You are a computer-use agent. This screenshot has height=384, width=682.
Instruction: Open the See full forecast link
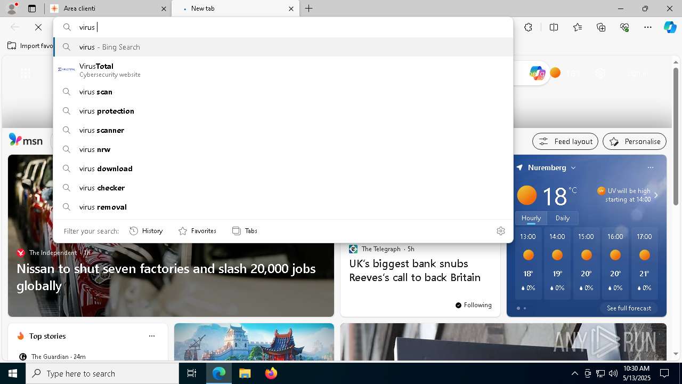[x=629, y=308]
